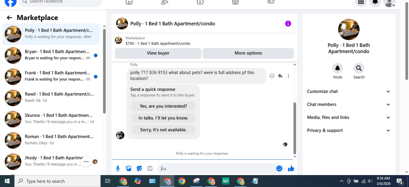Send quick response 'Yes, are you interested?'
The image size is (409, 187).
pyautogui.click(x=163, y=106)
